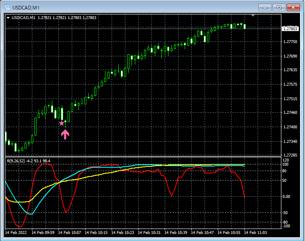Click the 14 Feb 11:03 time label
305x241 pixels.
pyautogui.click(x=255, y=232)
